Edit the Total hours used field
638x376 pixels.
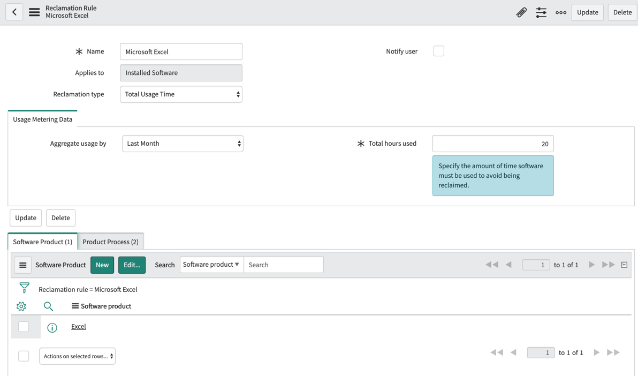pyautogui.click(x=493, y=144)
